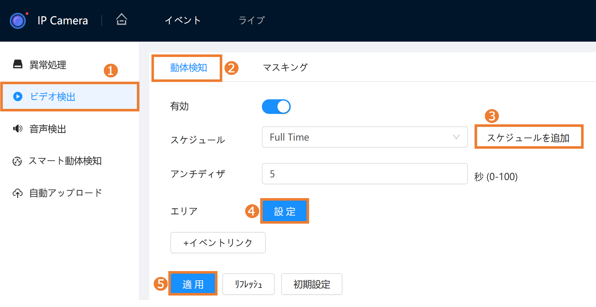Add an event link with +イベントリンク
This screenshot has height=307, width=596.
218,243
